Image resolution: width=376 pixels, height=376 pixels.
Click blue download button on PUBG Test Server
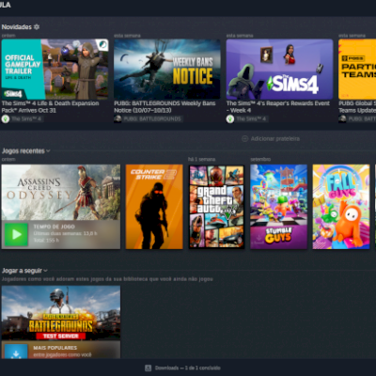[x=16, y=352]
